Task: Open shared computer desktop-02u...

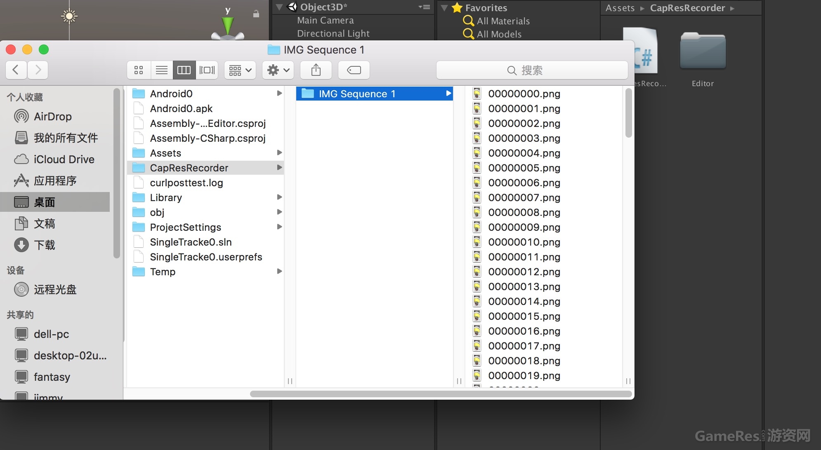Action: [x=55, y=356]
